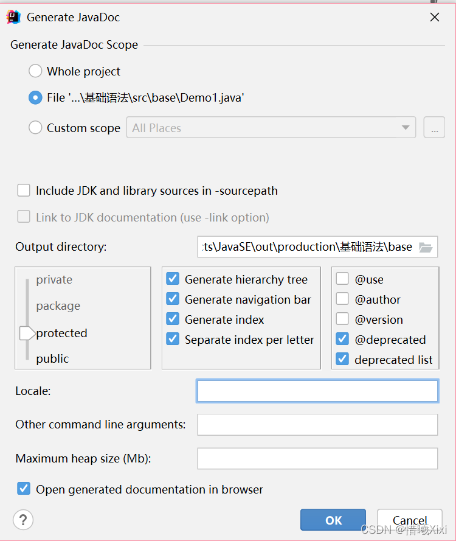The height and width of the screenshot is (541, 456).
Task: Click the ellipsis button beside Custom scope
Action: coord(434,128)
